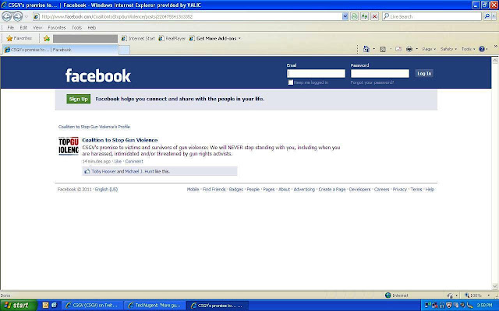Click the Home icon in command bar
The height and width of the screenshot is (311, 499).
point(366,49)
